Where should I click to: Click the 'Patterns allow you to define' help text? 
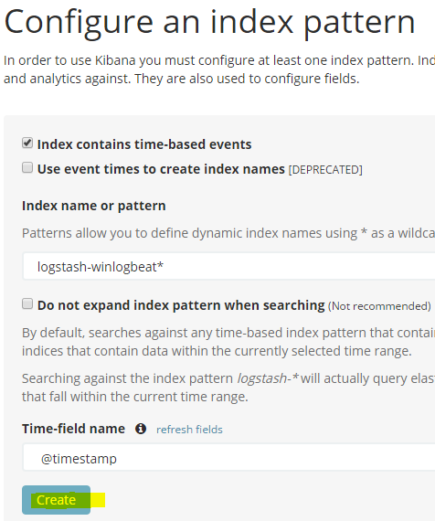point(228,233)
